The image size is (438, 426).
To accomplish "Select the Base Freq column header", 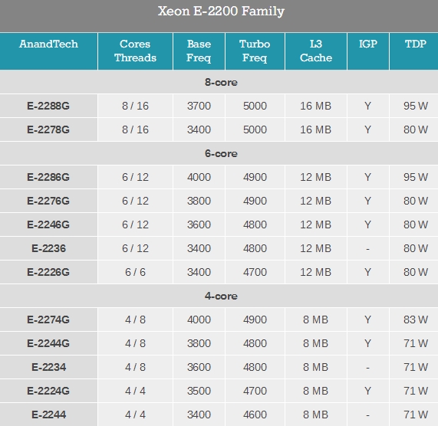I will coord(199,51).
